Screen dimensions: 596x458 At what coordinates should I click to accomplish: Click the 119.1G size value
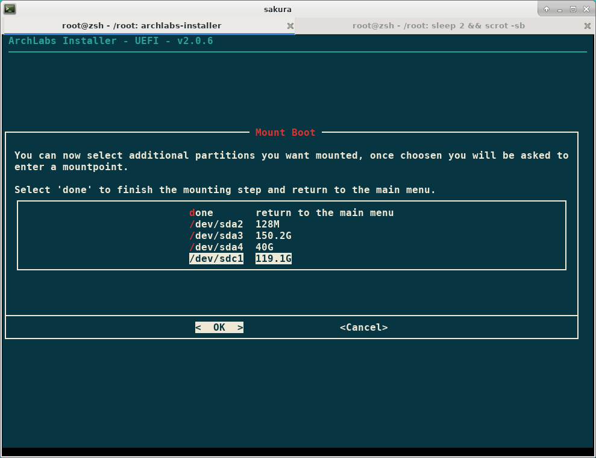(274, 258)
